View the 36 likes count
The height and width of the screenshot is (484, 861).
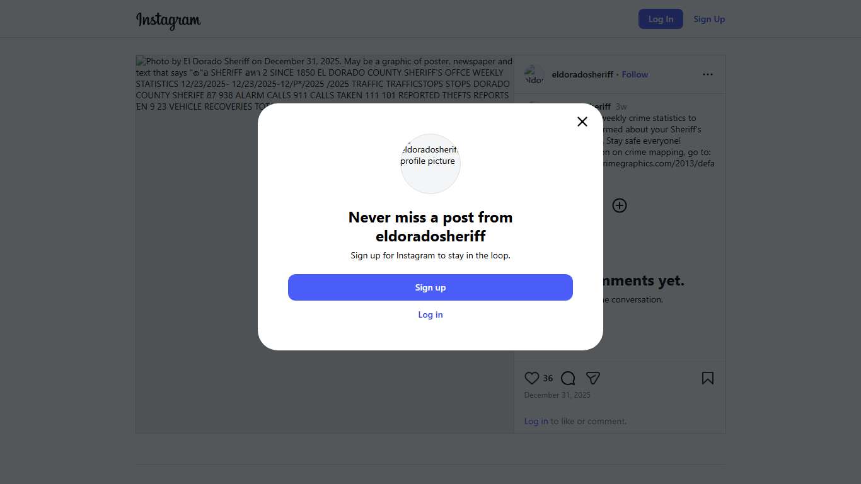pyautogui.click(x=548, y=378)
